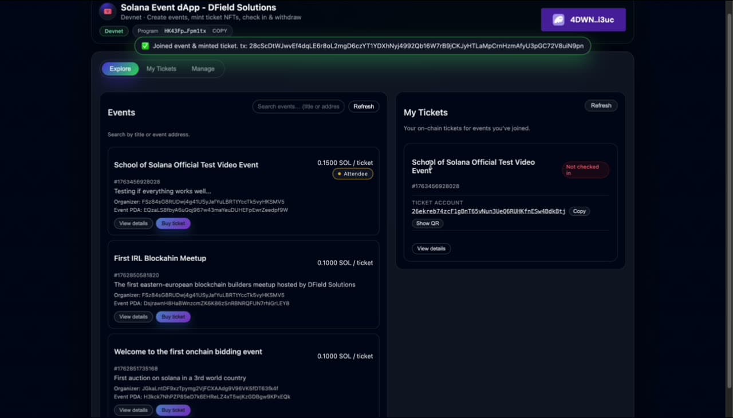View details for the onchain bidding event

[x=133, y=410]
